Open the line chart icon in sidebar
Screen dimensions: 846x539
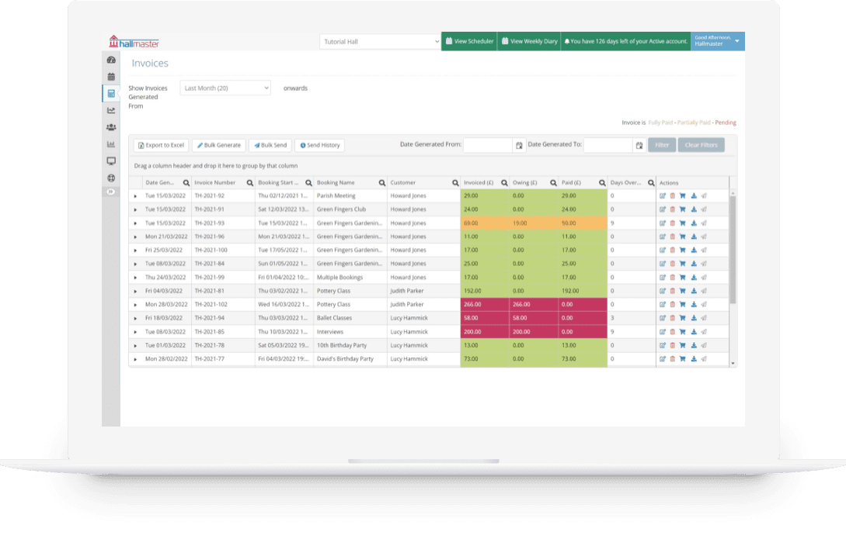[x=111, y=110]
